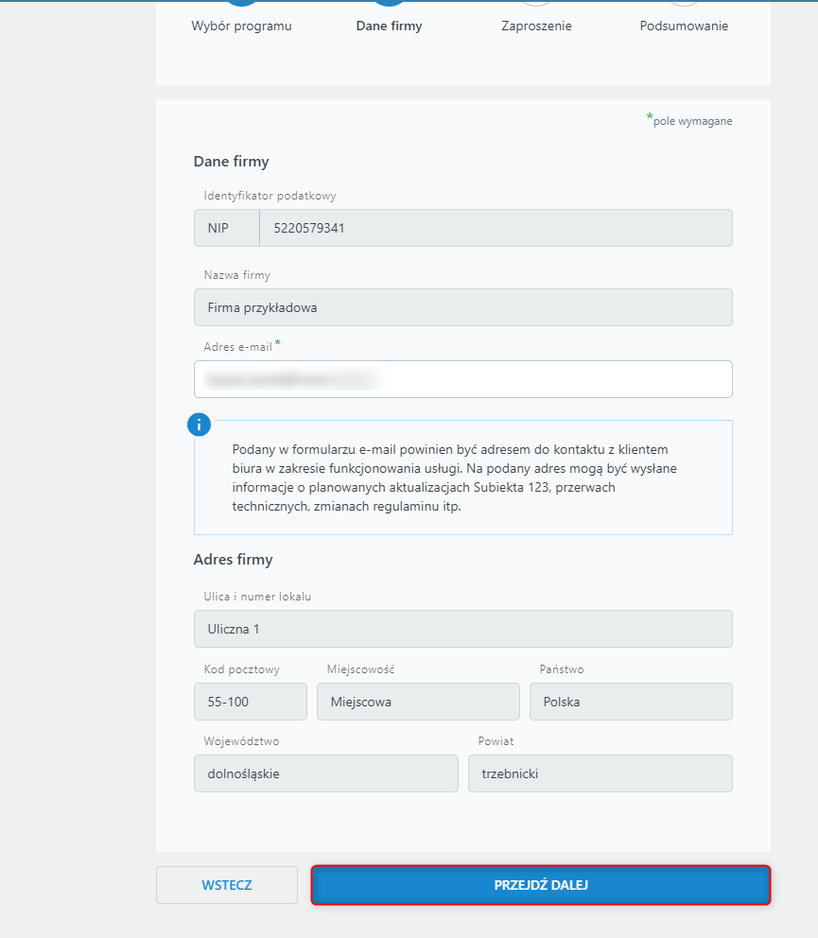Select the Dane firmy step

389,26
